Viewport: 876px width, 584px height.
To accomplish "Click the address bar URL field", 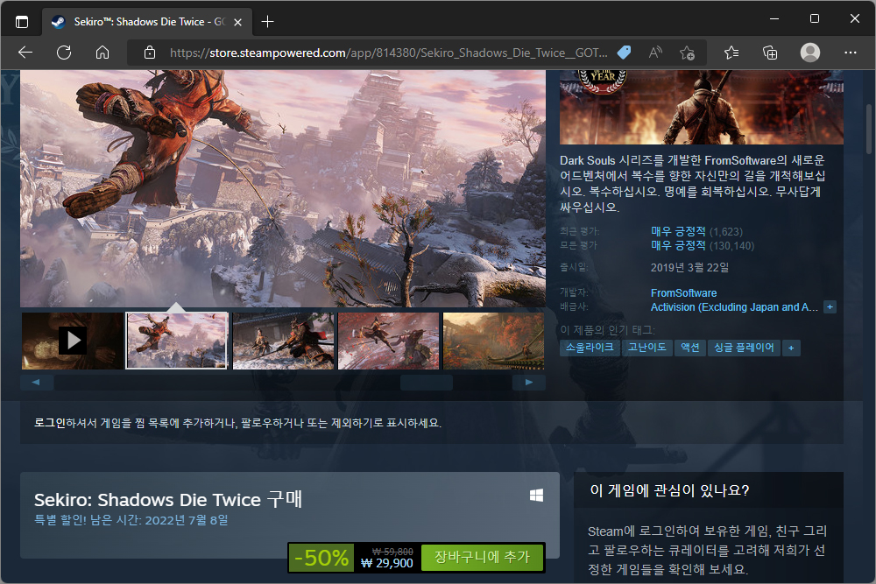I will [388, 53].
